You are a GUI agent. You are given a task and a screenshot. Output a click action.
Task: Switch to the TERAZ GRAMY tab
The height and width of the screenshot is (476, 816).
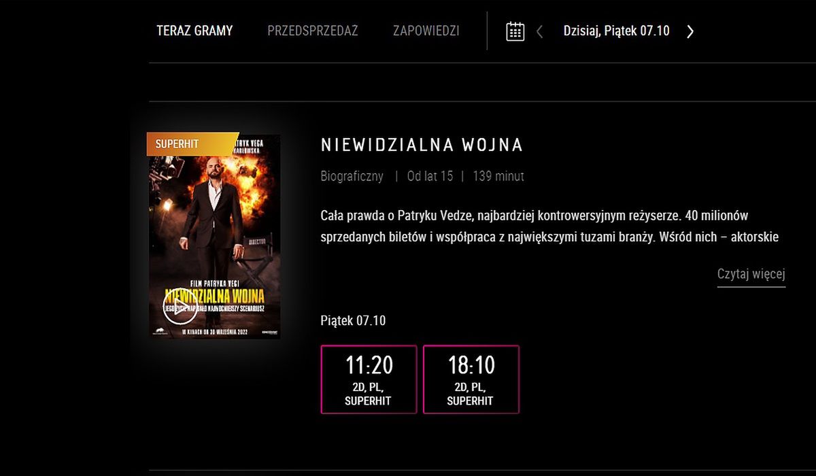194,31
